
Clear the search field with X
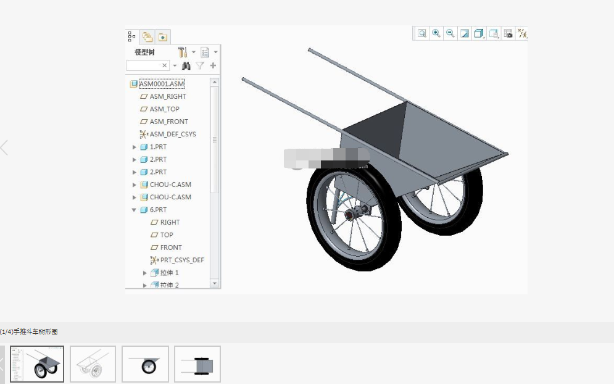165,65
